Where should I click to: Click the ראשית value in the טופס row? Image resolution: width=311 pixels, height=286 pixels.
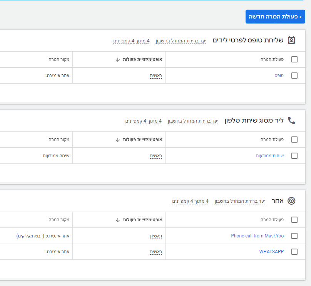(156, 76)
